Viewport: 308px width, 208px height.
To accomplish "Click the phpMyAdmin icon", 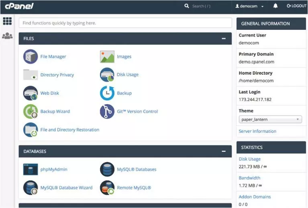I will coord(31,169).
